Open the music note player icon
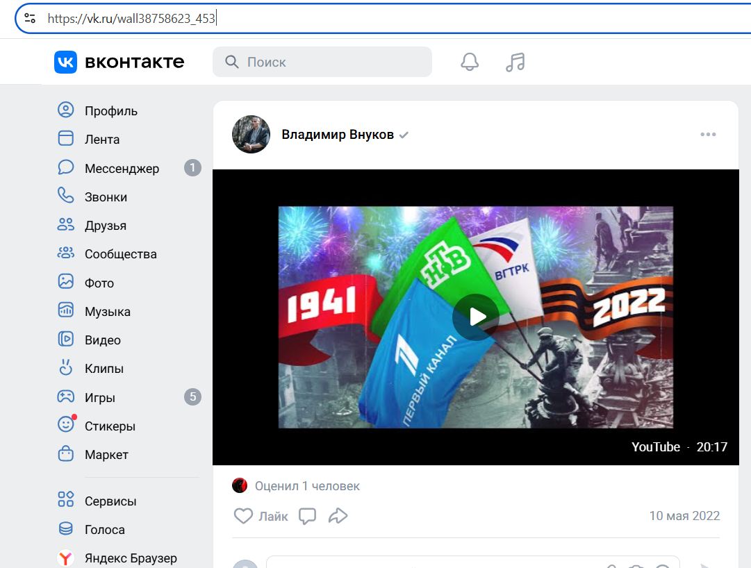Screen dimensions: 751x568 pos(515,62)
